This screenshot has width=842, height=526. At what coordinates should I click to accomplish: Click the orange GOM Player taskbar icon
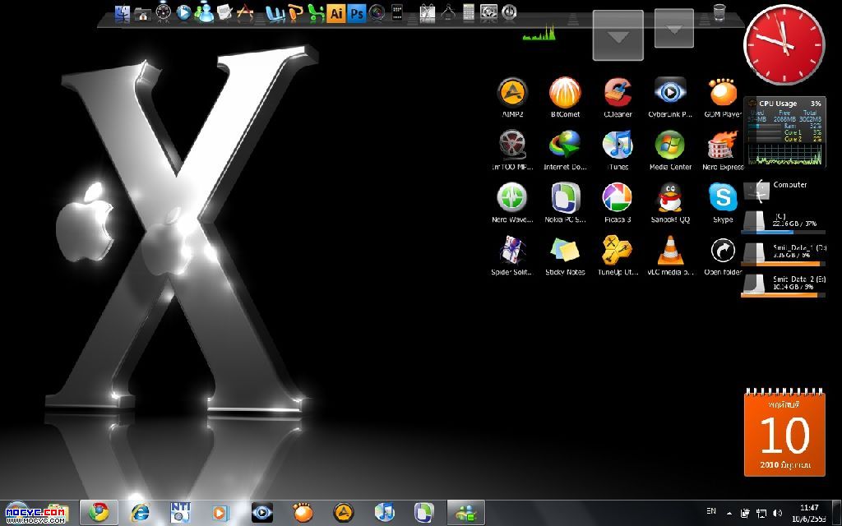[x=303, y=513]
